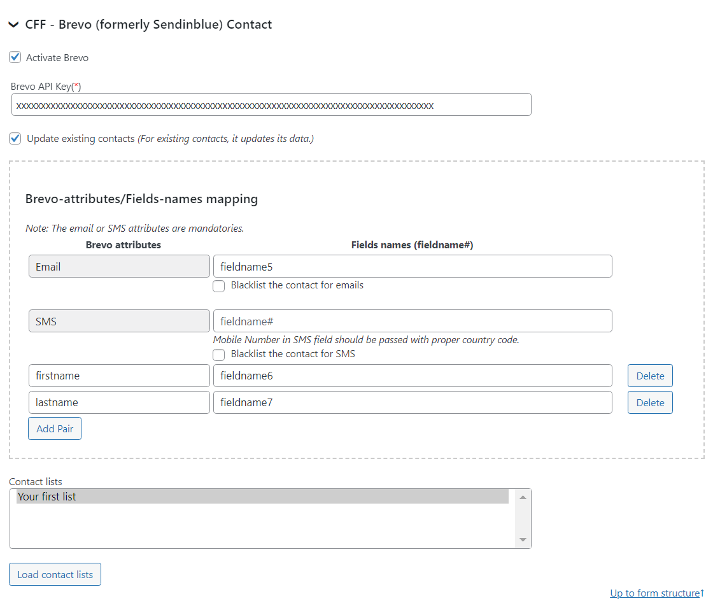
Task: Toggle the Activate Brevo checkbox
Action: pyautogui.click(x=15, y=57)
